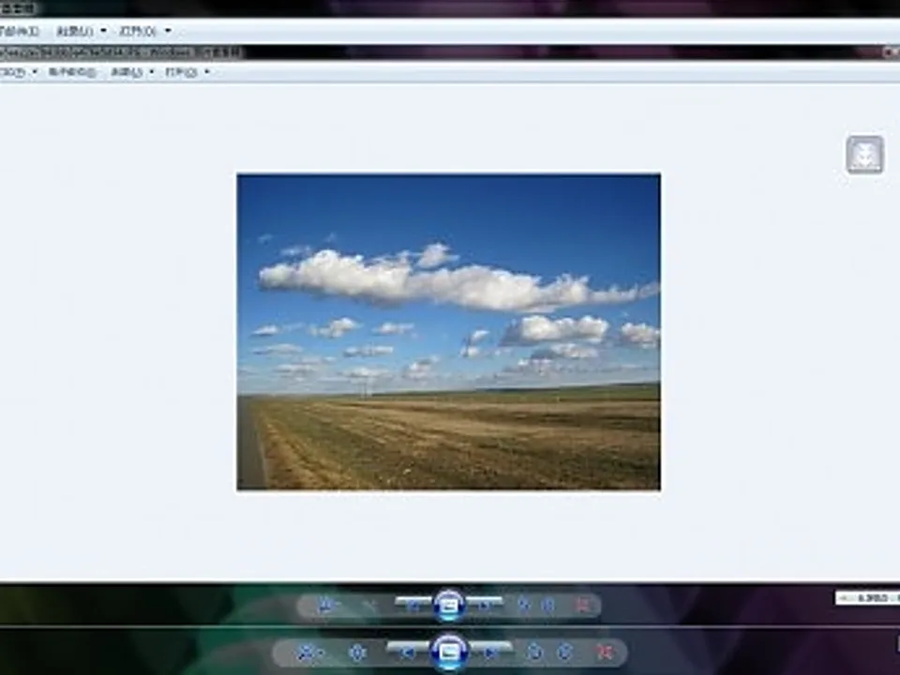
Task: Click rotate counterclockwise in the upper control bar
Action: (x=524, y=606)
